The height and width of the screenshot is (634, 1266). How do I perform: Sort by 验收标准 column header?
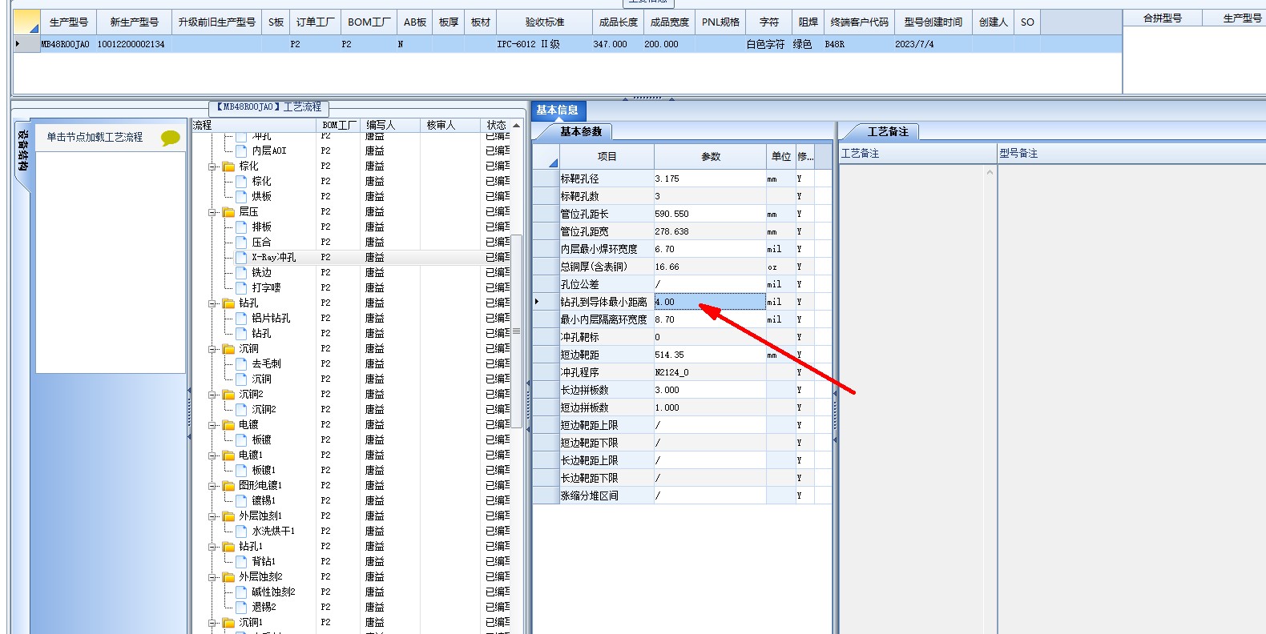545,22
